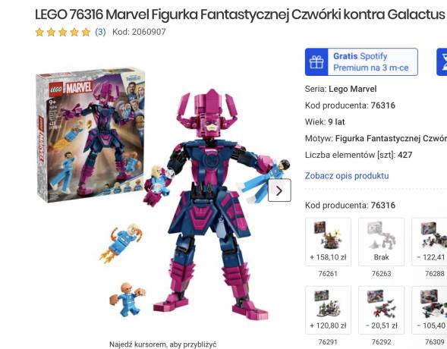Click the gift icon in Spotify promo
The width and height of the screenshot is (447, 349).
(x=316, y=62)
